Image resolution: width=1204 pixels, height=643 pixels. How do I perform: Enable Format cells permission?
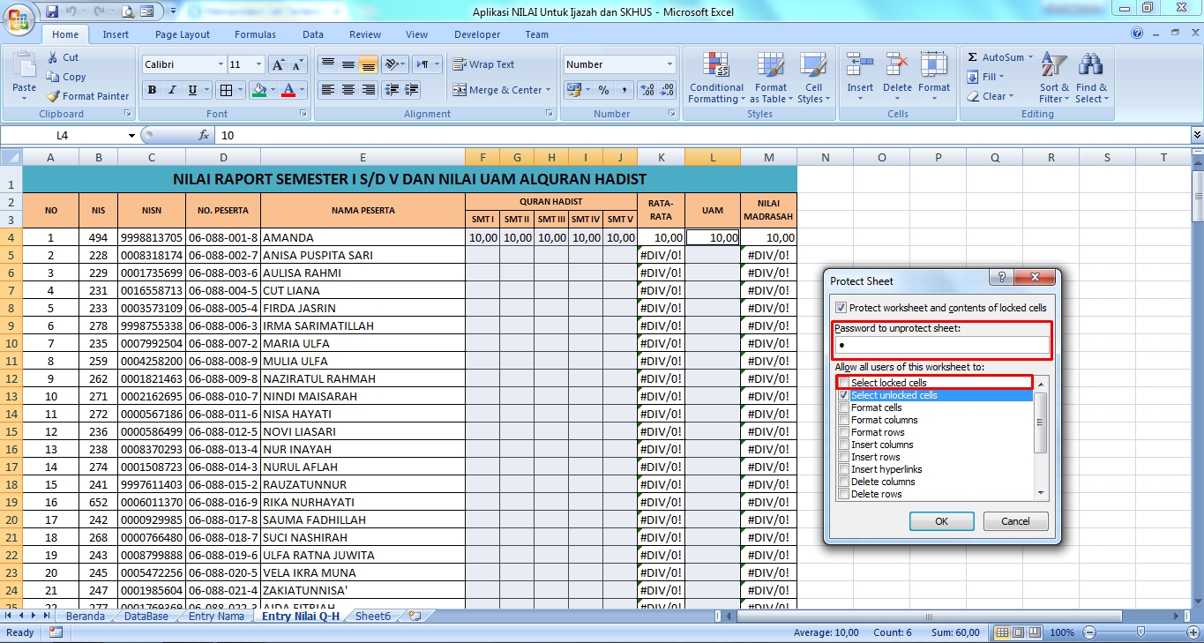[x=844, y=407]
